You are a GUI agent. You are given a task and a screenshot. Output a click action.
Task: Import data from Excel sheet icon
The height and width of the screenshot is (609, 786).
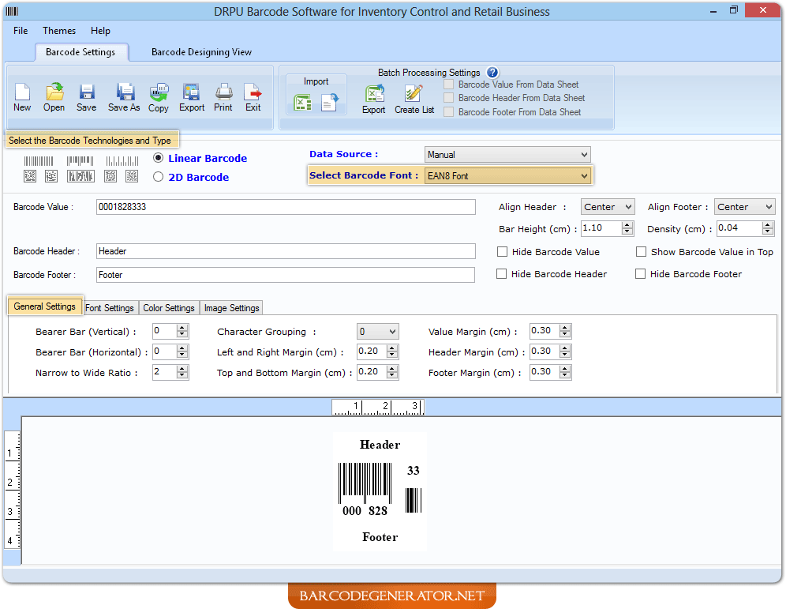302,103
